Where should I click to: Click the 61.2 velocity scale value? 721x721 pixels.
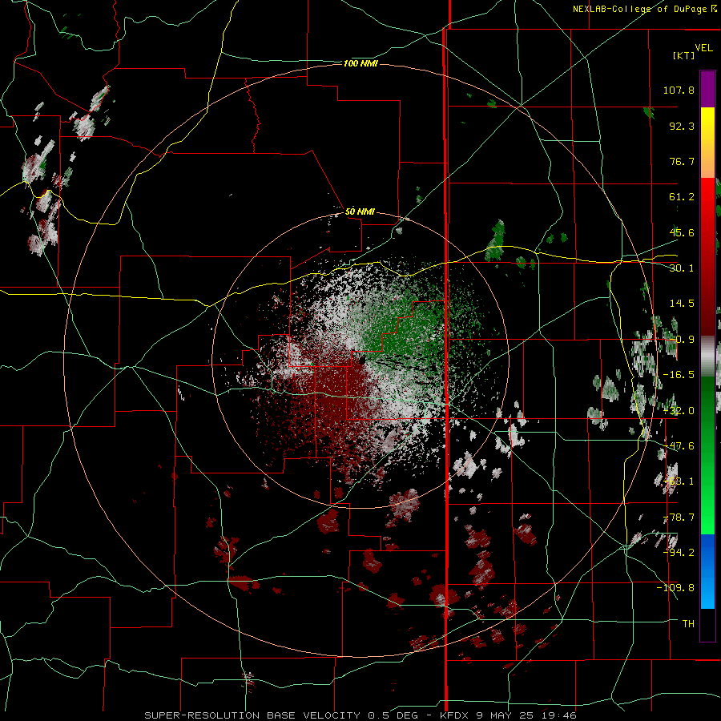click(x=682, y=197)
